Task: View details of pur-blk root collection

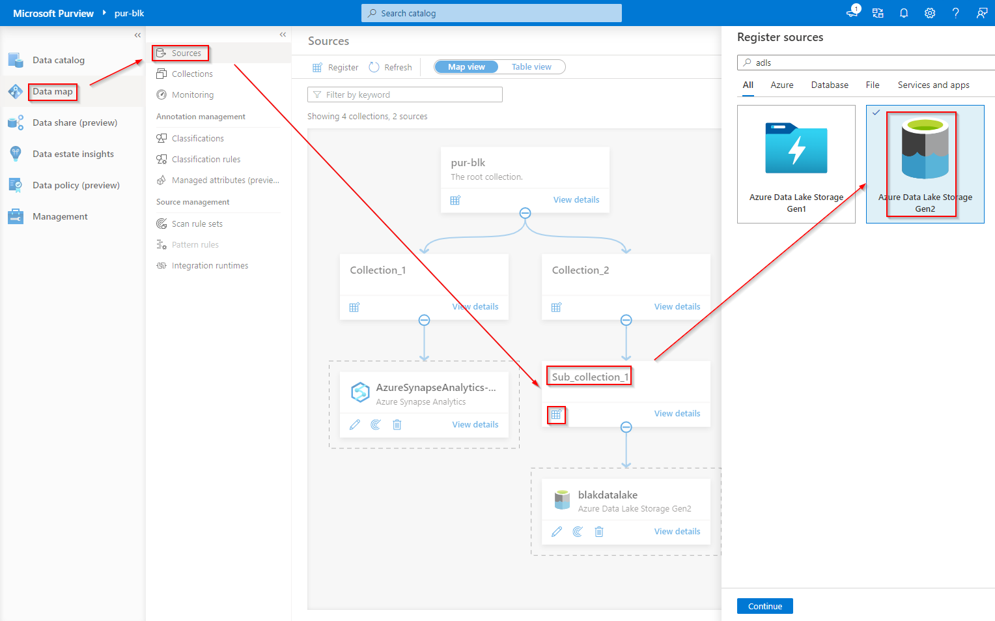Action: pyautogui.click(x=576, y=200)
